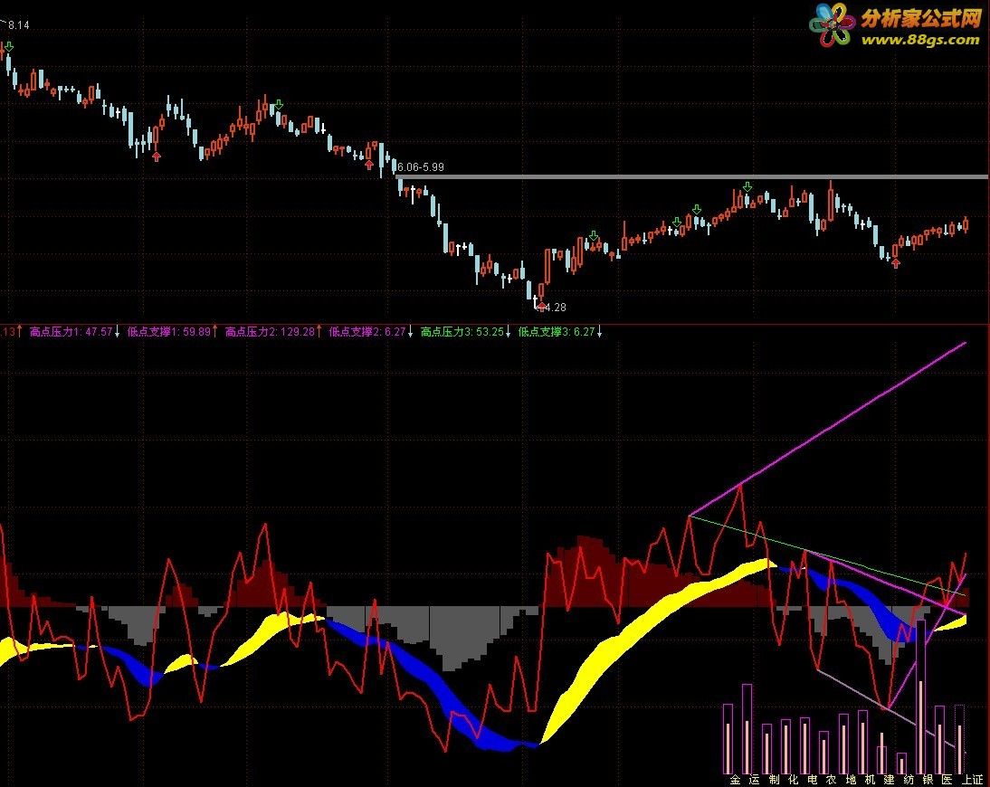Click the 银 sector label
Screen dimensions: 990x787
click(x=928, y=780)
